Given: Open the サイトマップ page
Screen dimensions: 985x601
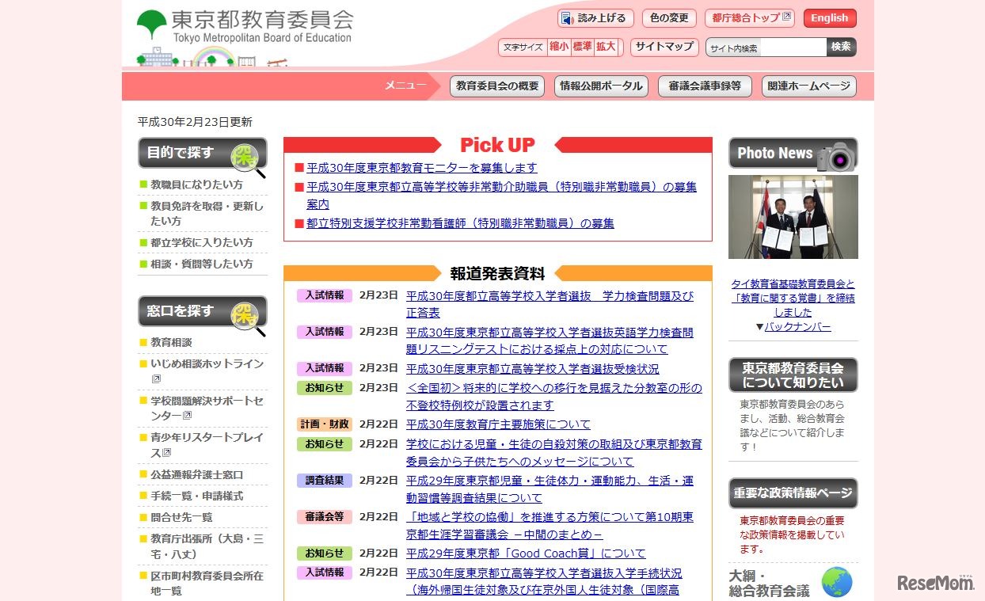Looking at the screenshot, I should (666, 47).
